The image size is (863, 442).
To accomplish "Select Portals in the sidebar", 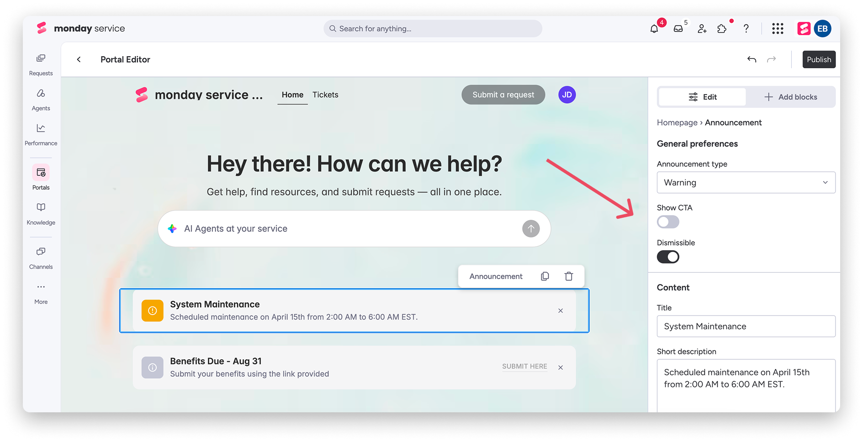I will (x=41, y=178).
